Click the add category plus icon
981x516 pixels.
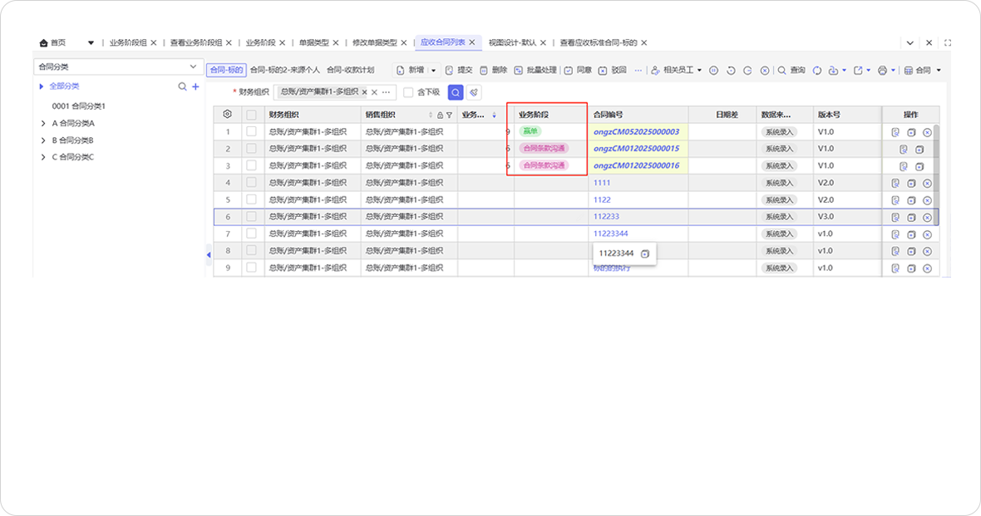point(195,86)
